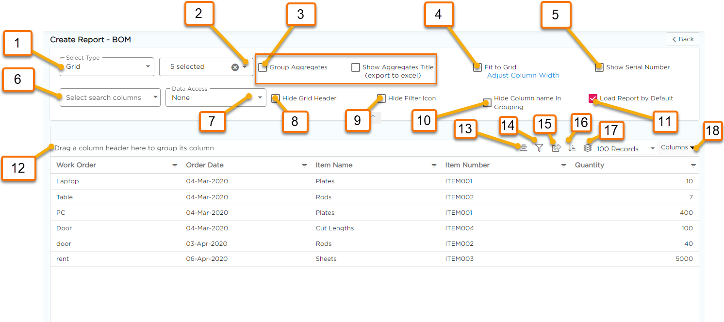
Task: Open the Columns chooser menu
Action: [677, 147]
